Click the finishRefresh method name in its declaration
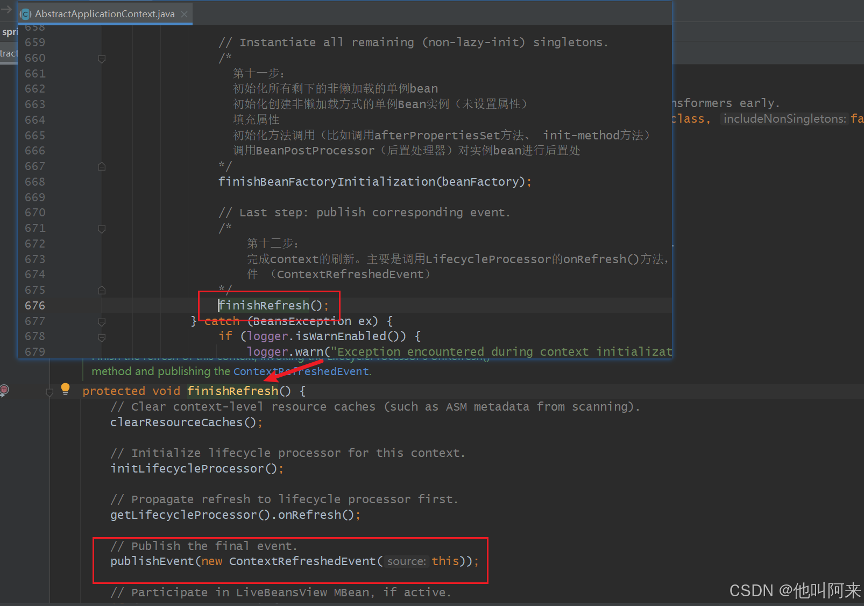 coord(232,391)
